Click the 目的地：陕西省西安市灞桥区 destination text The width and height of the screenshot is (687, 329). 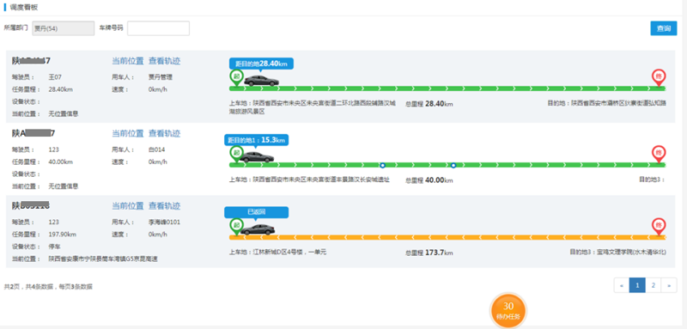pos(607,104)
